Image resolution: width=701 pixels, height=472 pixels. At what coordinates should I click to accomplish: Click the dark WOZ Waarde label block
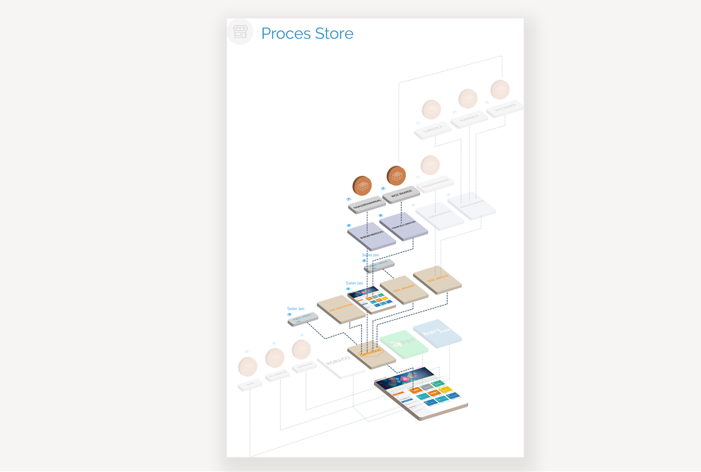tap(401, 195)
